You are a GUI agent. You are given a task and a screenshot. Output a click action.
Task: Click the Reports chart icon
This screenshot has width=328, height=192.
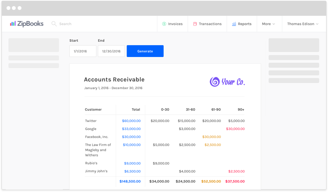(234, 24)
